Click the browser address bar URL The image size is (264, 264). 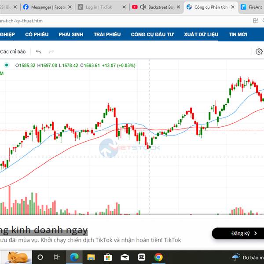(x=21, y=21)
